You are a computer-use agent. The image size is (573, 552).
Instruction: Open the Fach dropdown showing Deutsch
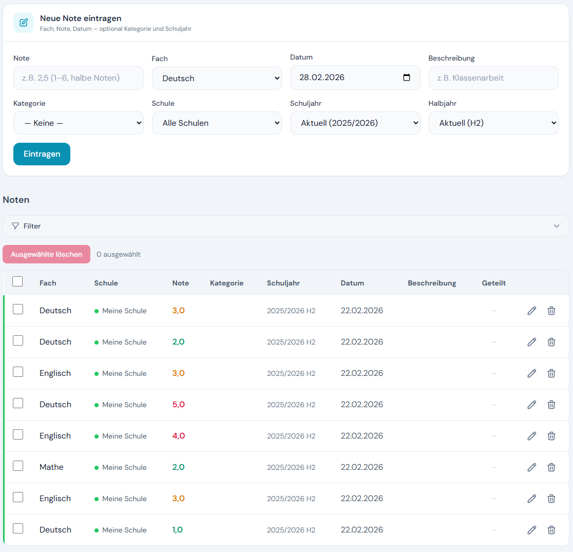pyautogui.click(x=217, y=79)
